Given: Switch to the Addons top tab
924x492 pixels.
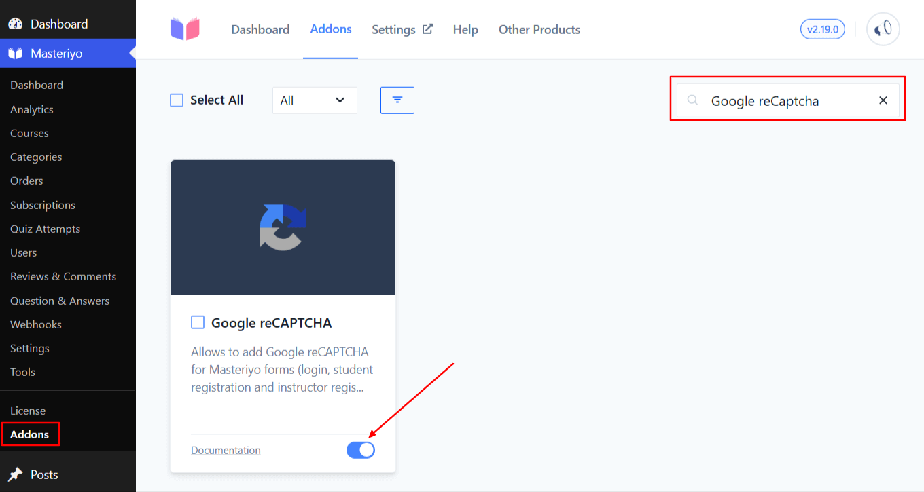Looking at the screenshot, I should [x=331, y=29].
